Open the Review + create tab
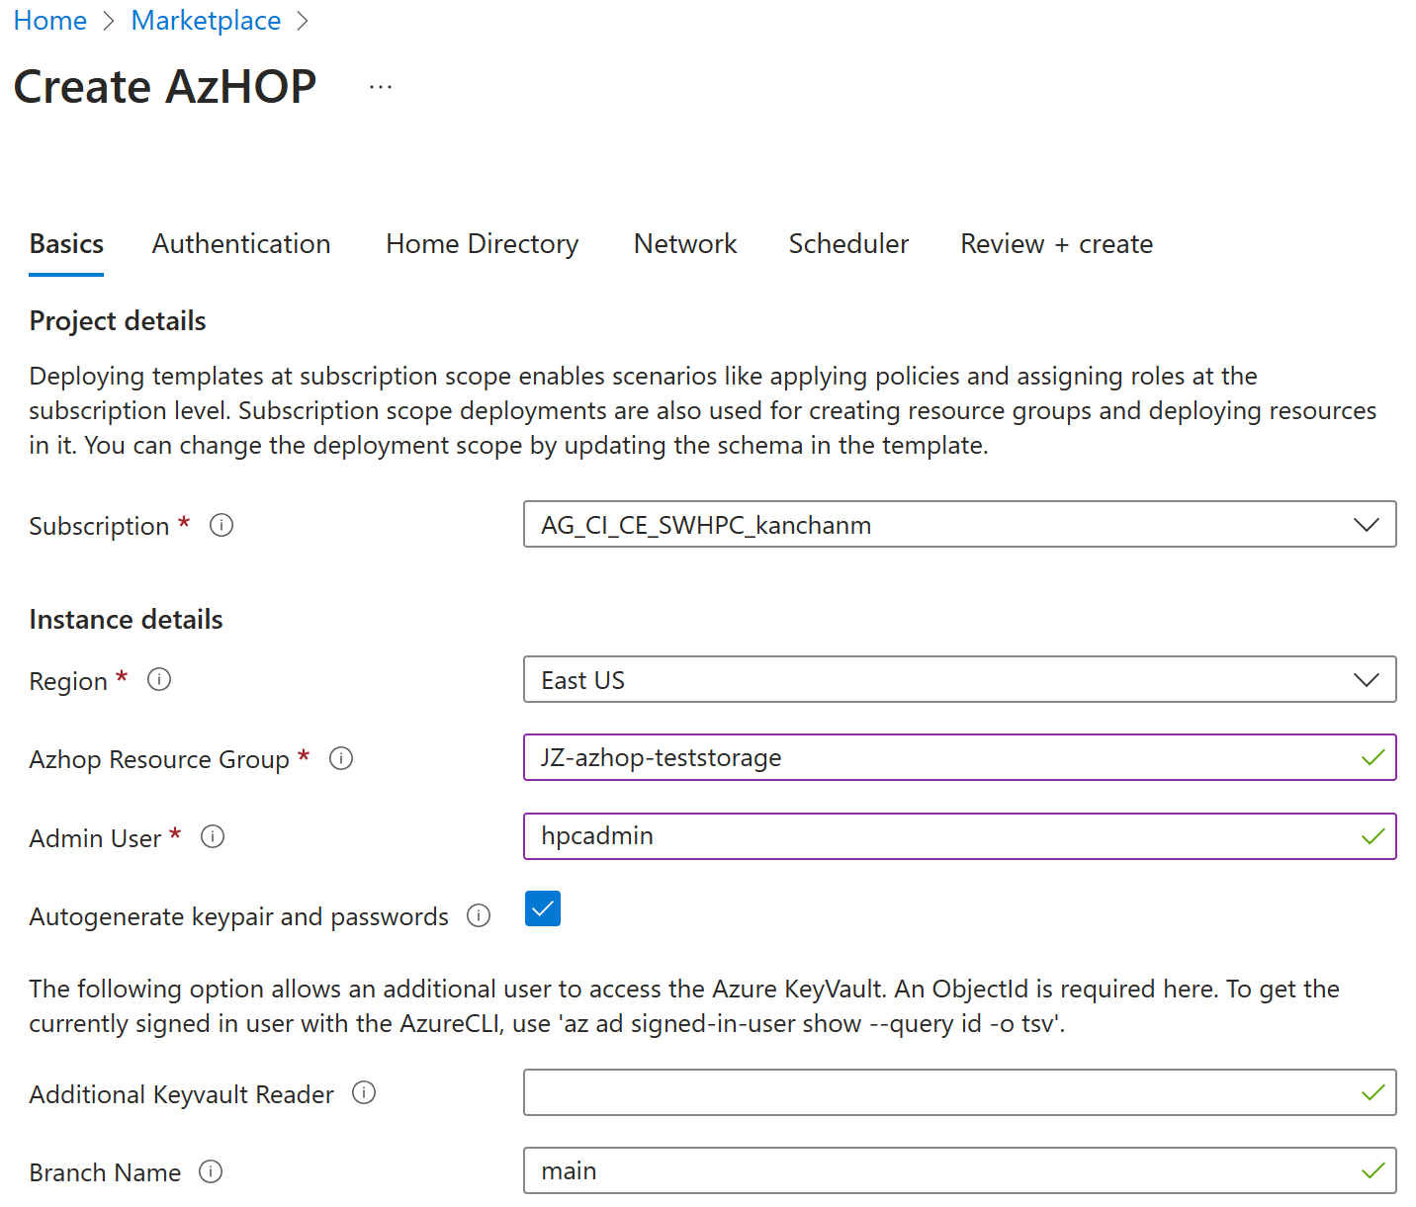Image resolution: width=1416 pixels, height=1207 pixels. tap(1056, 244)
